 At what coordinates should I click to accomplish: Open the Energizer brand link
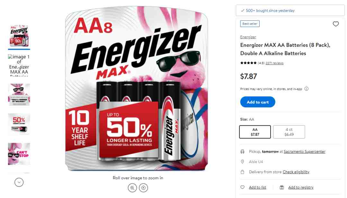point(248,37)
